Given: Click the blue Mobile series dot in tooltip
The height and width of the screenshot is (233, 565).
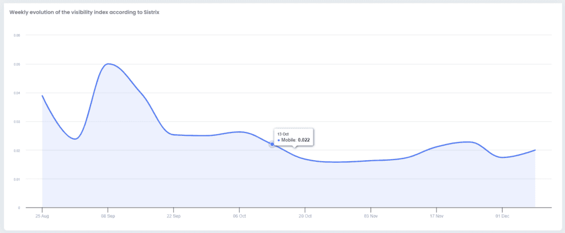Looking at the screenshot, I should (x=279, y=140).
